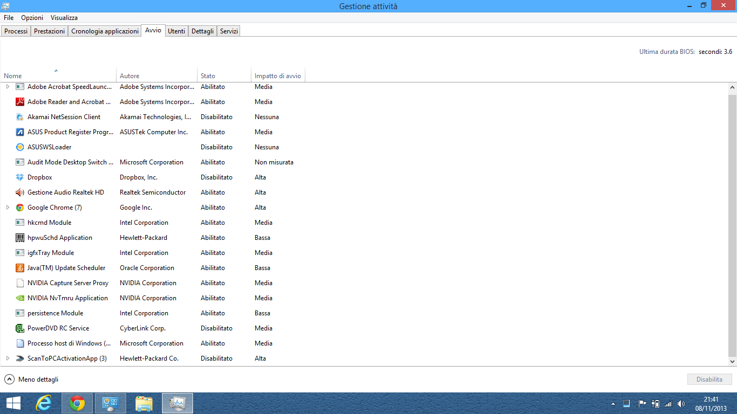Screen dimensions: 737x414
Task: Switch to the Servizi tab
Action: tap(229, 31)
